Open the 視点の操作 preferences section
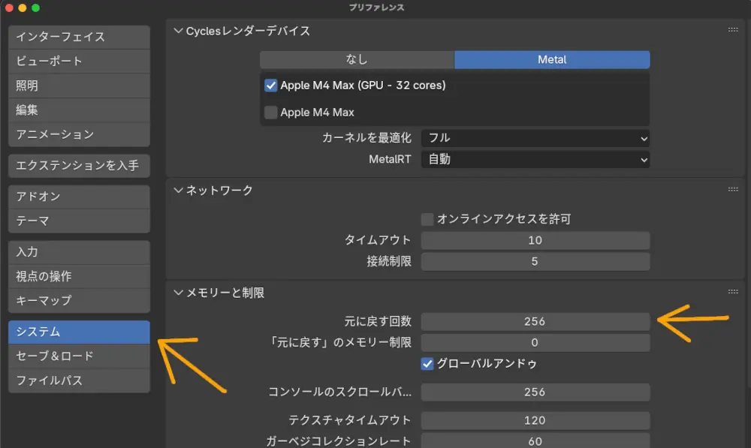This screenshot has height=448, width=751. tap(79, 276)
